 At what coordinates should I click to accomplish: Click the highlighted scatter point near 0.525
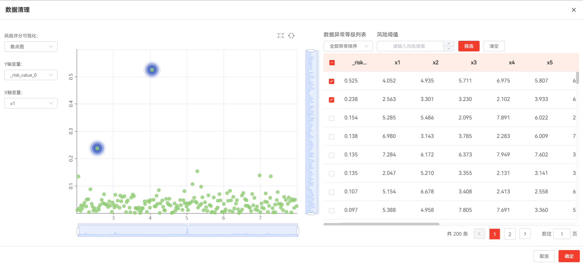[152, 70]
